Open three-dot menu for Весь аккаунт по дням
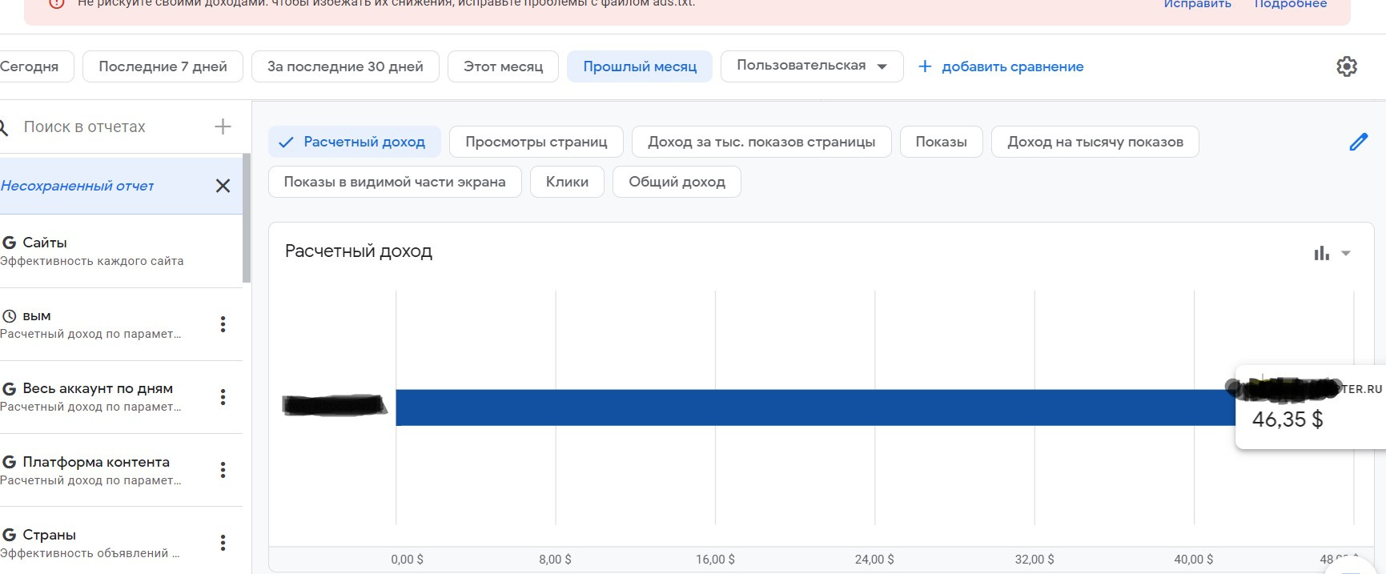The image size is (1386, 574). point(223,397)
